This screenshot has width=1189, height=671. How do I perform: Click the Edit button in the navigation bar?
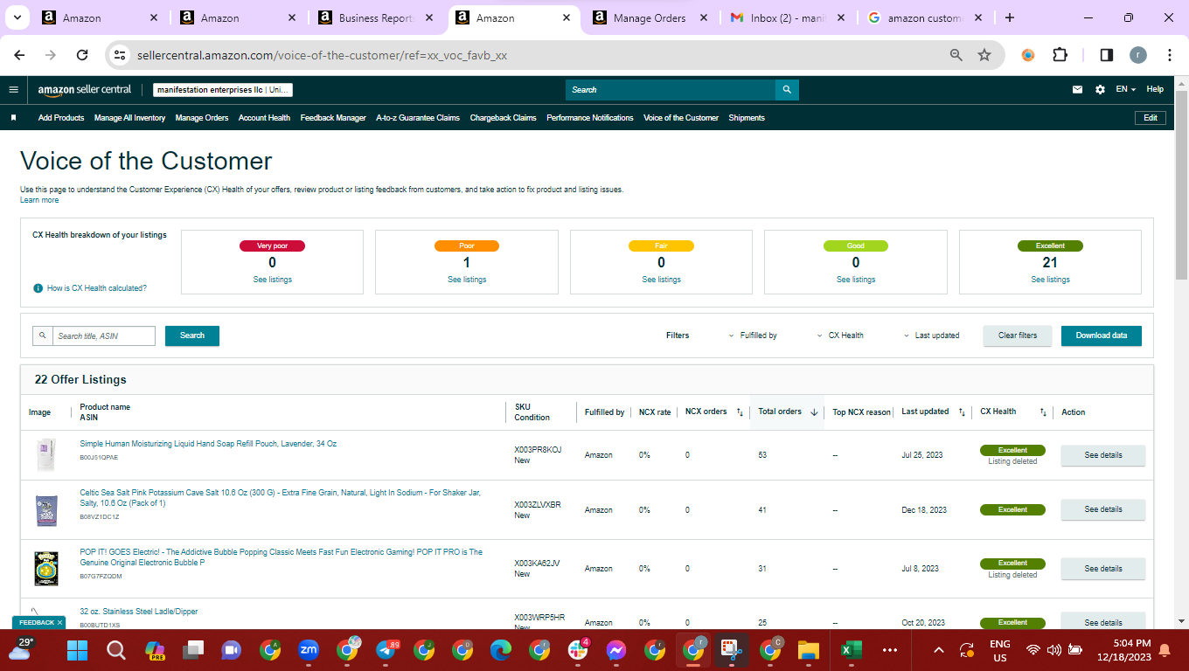1150,118
